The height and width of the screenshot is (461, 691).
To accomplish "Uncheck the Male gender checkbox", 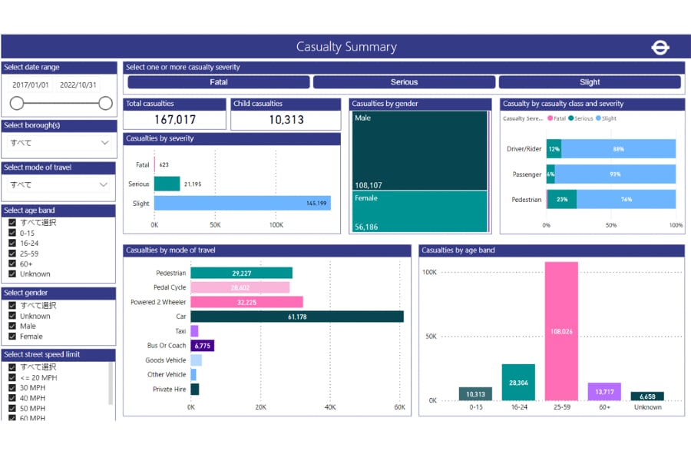I will click(12, 327).
